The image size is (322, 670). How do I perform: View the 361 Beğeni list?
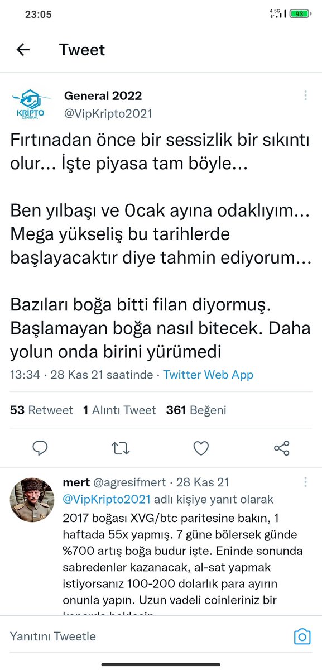point(196,410)
